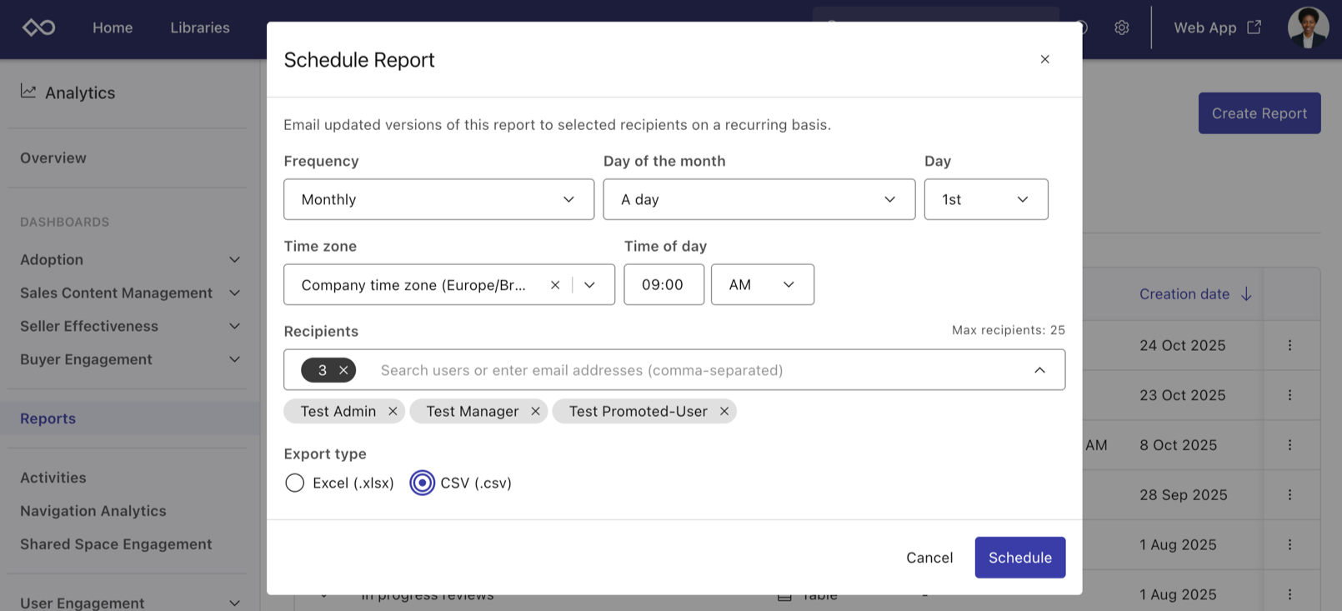Sort by Creation date arrow
Viewport: 1342px width, 611px height.
1246,293
